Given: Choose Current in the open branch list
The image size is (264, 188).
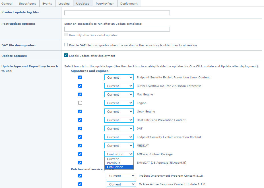Looking at the screenshot, I should tap(119, 159).
